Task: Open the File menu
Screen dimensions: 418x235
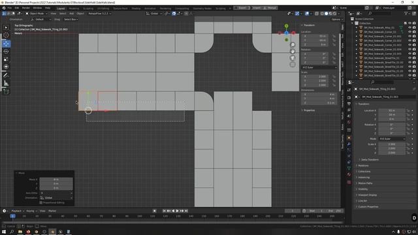Action: [x=10, y=8]
